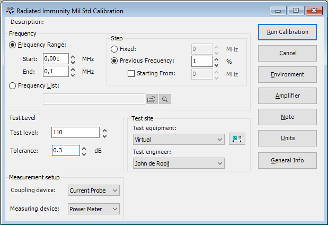This screenshot has width=328, height=225.
Task: Open the Environment settings
Action: [x=287, y=75]
